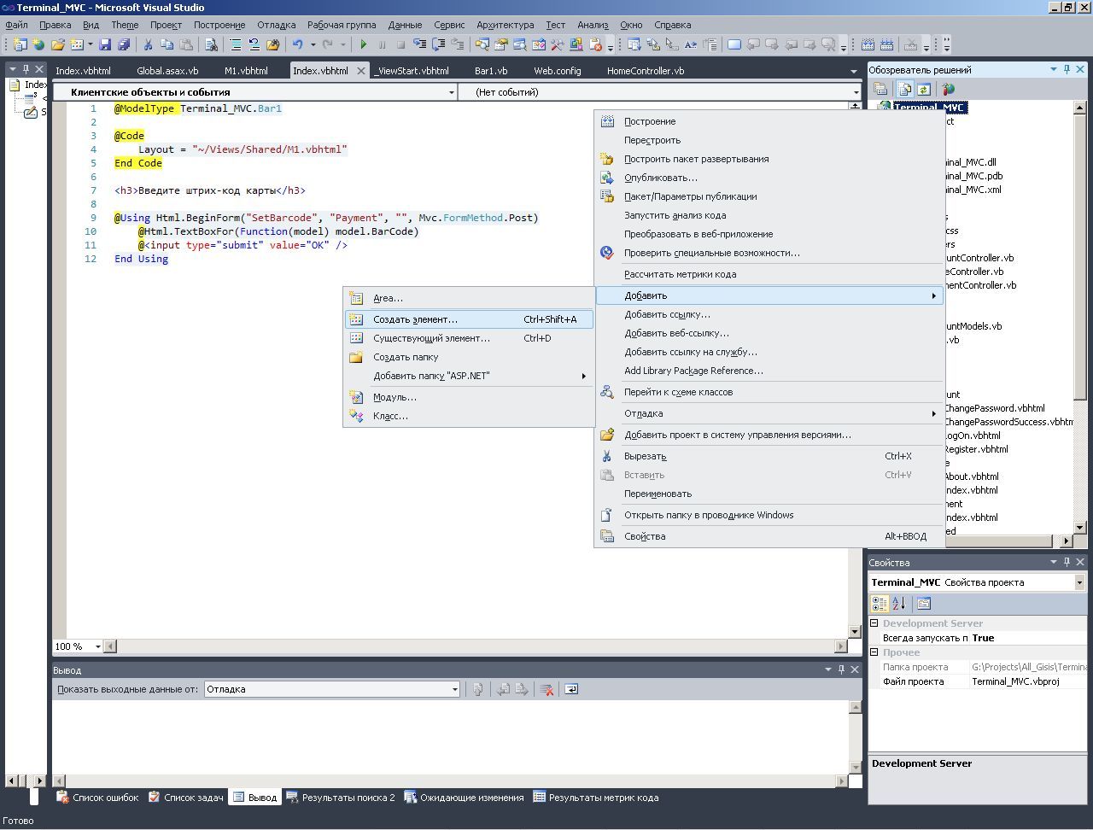Toggle word wrap in the Output panel
This screenshot has height=830, width=1093.
[571, 689]
